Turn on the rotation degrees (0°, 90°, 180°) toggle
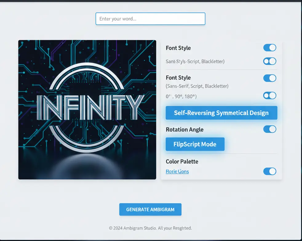 click(x=270, y=96)
